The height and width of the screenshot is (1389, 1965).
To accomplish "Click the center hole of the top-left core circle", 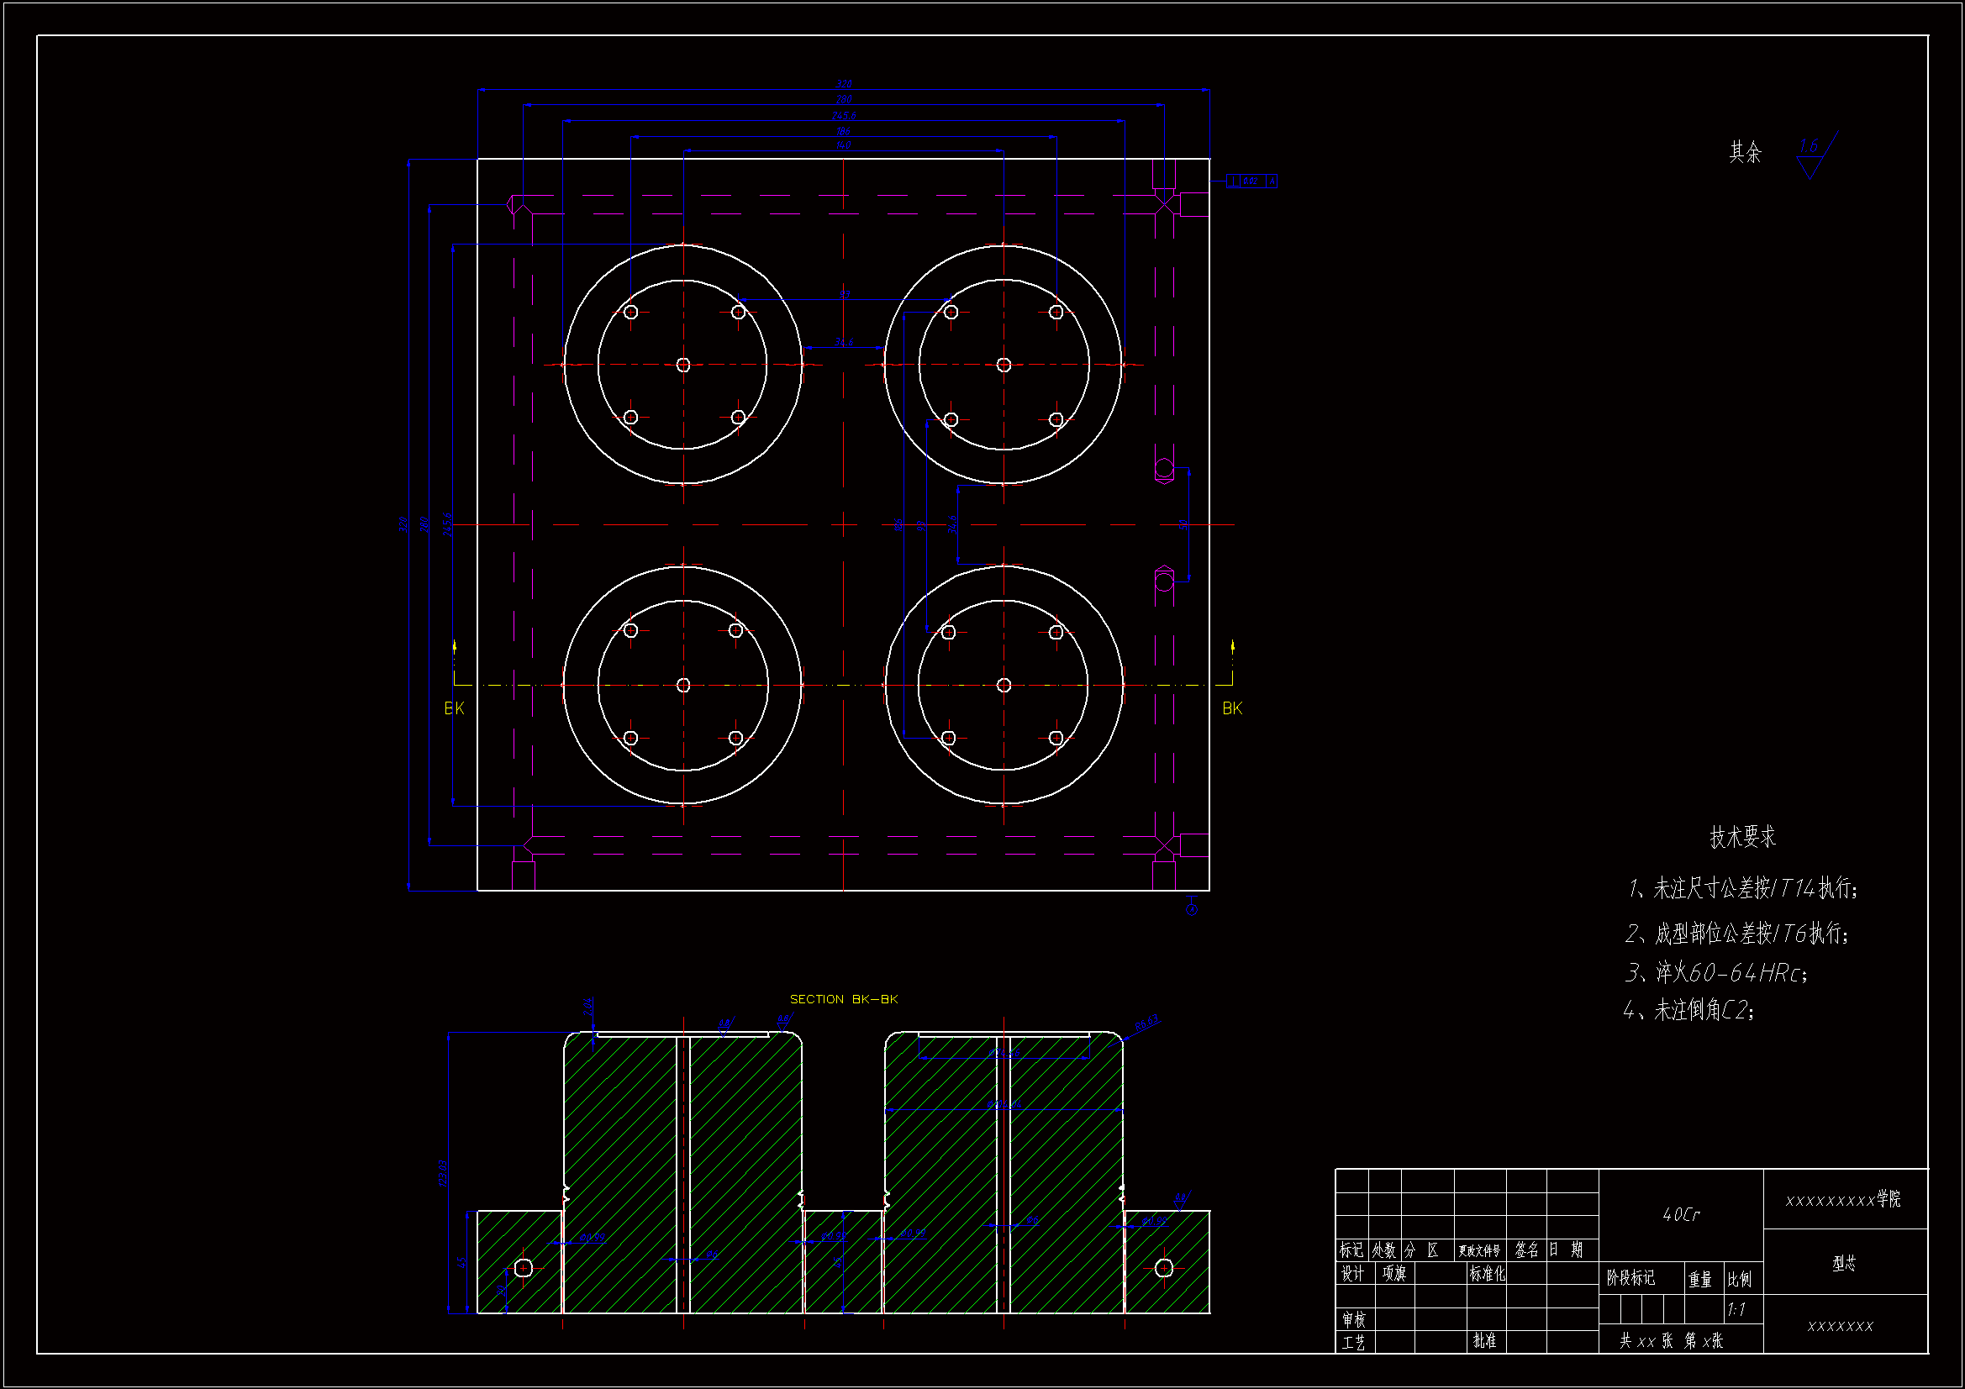I will (x=683, y=366).
